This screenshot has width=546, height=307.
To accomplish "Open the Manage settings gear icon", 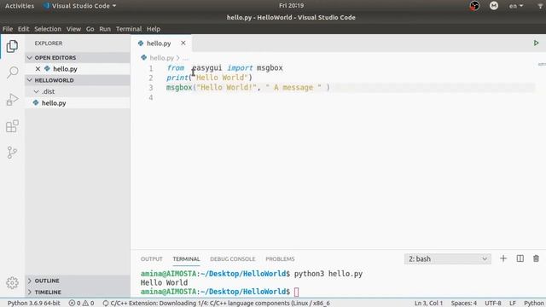I will pyautogui.click(x=12, y=282).
